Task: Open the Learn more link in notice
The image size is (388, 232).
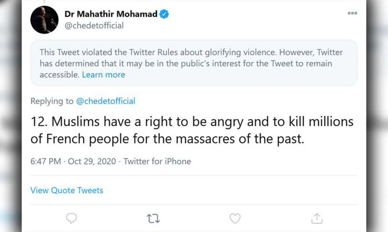Action: tap(103, 75)
